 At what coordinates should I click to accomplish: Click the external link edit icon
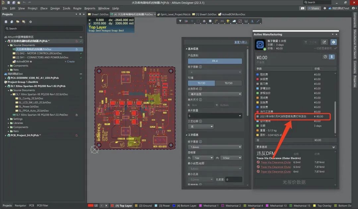[324, 42]
